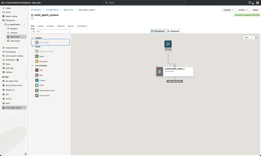
Task: Collapse the left sidebar panel icon
Action: pos(26,154)
